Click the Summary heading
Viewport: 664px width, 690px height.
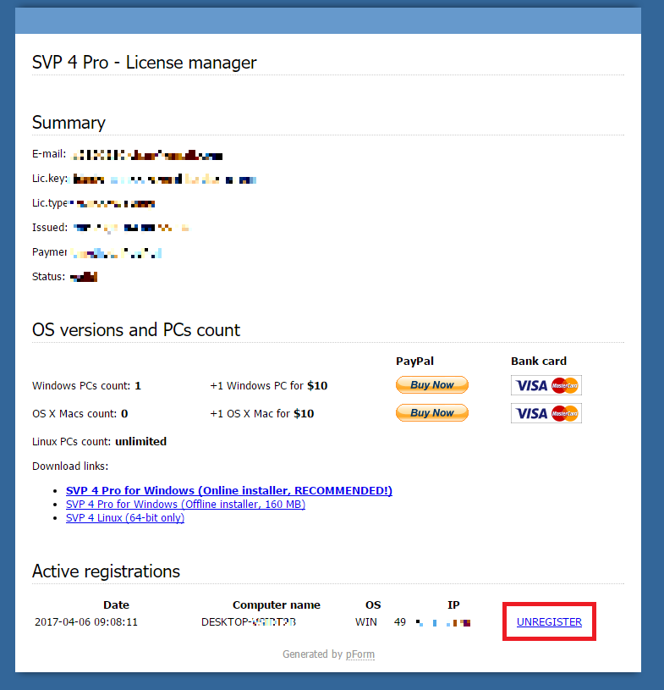click(69, 123)
